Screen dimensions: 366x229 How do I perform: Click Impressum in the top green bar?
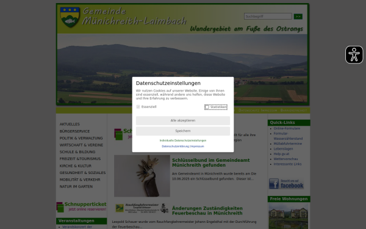pos(268,111)
